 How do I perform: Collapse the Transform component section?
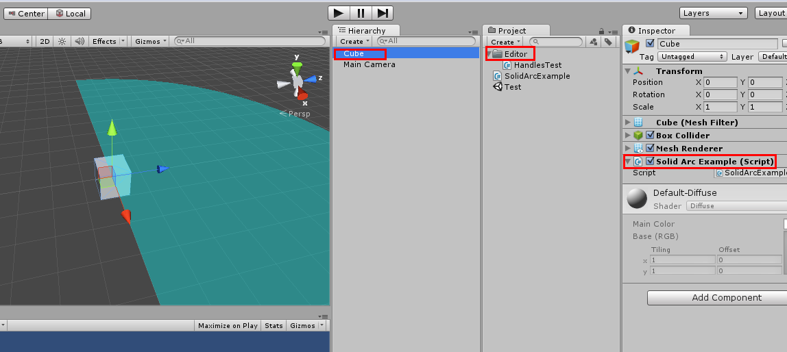628,71
